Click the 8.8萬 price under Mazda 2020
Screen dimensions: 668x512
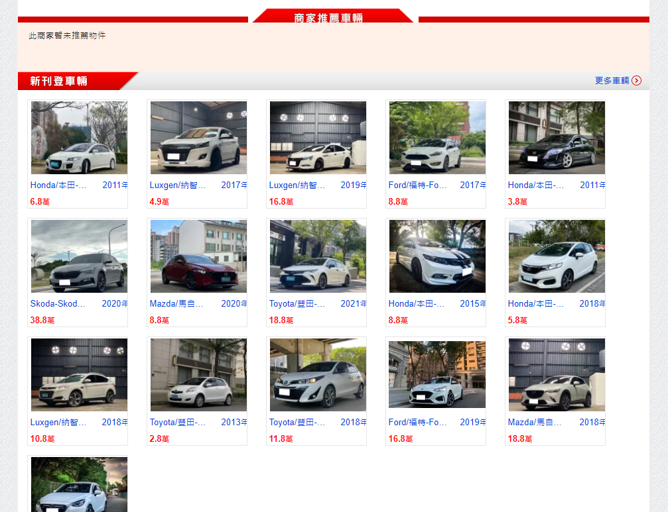[159, 321]
